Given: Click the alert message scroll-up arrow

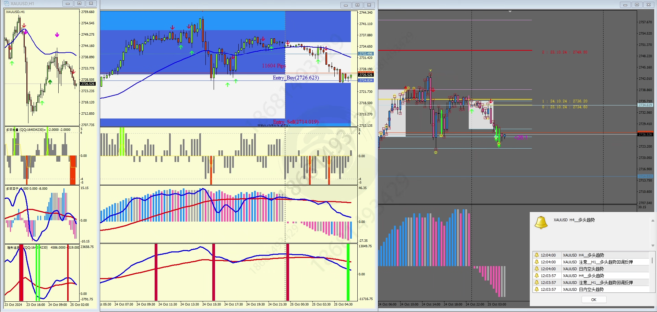Looking at the screenshot, I should click(x=653, y=221).
